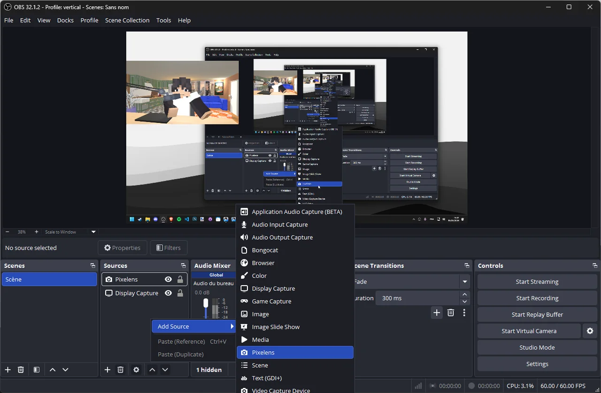Open transition properties three-dot menu

click(464, 312)
